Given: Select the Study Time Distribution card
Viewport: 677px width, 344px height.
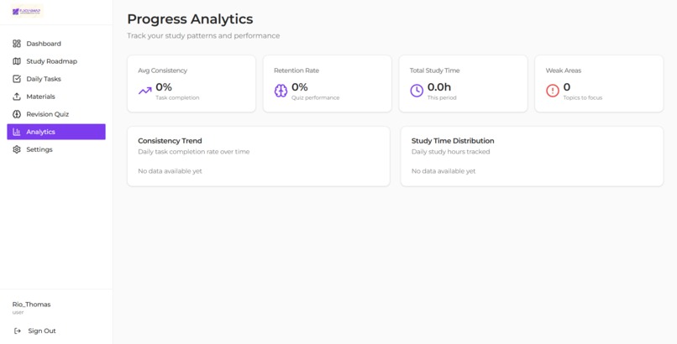Looking at the screenshot, I should (x=532, y=157).
